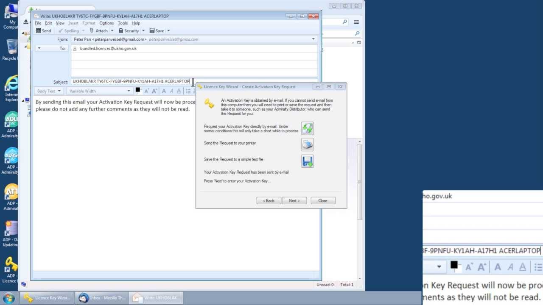Toggle underline formatting in compose toolbar
The height and width of the screenshot is (305, 543).
179,91
